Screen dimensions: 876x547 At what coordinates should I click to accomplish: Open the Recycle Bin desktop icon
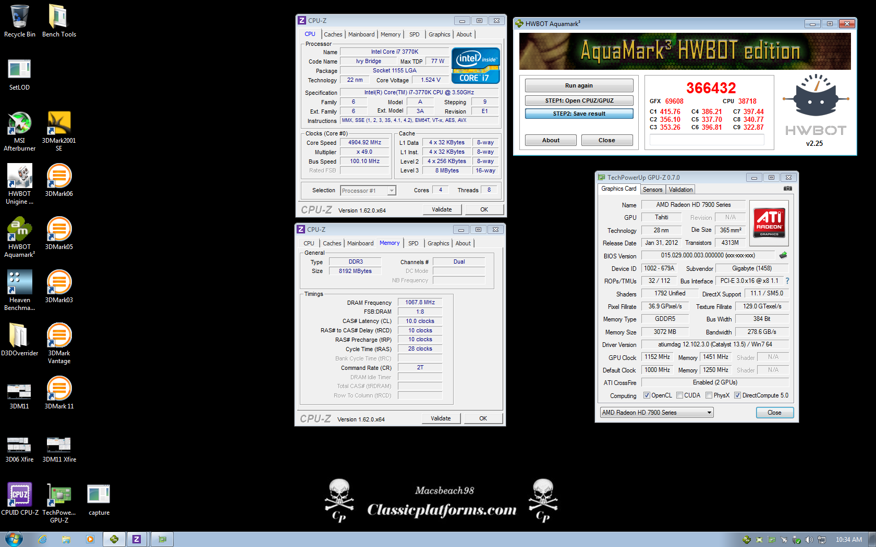(20, 21)
